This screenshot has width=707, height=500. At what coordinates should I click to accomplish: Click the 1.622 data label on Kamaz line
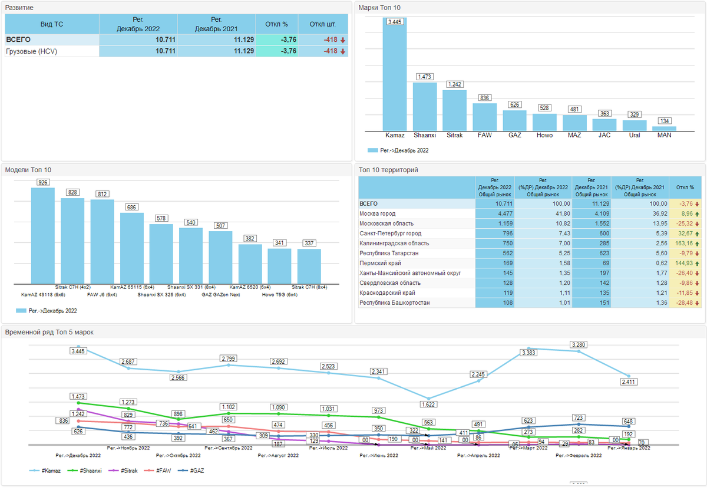coord(428,404)
